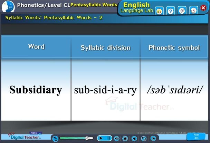Click the Pentasyllabic Words title text
The image size is (210, 143).
(x=94, y=5)
